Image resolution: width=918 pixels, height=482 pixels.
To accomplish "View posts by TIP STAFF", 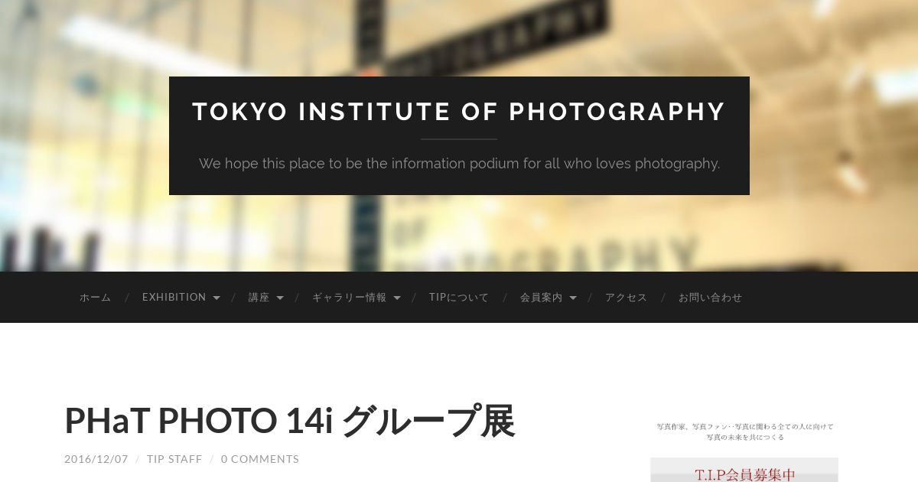I will 174,459.
